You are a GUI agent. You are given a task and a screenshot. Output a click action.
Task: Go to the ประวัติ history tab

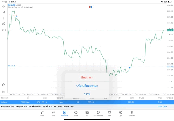coord(76,113)
